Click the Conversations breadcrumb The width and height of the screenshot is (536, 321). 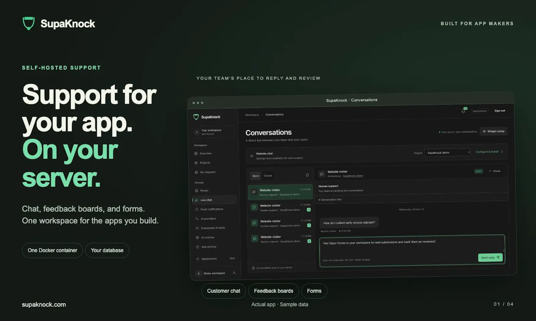click(274, 114)
